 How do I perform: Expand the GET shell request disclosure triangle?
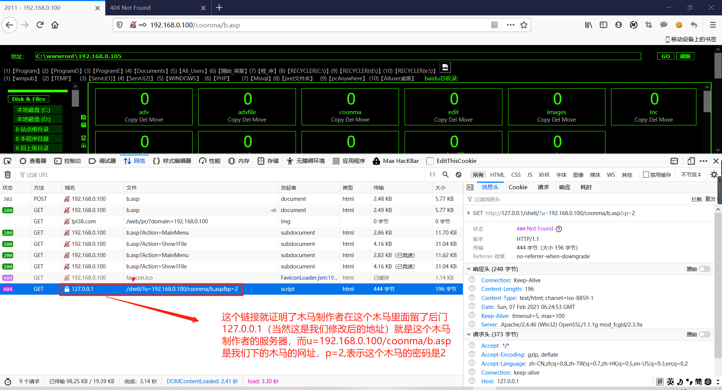[469, 213]
